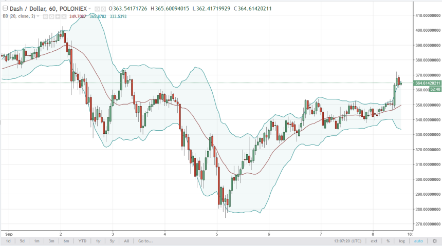Image resolution: width=442 pixels, height=246 pixels.
Task: Collapse the legend using the minus box icon
Action: point(5,8)
